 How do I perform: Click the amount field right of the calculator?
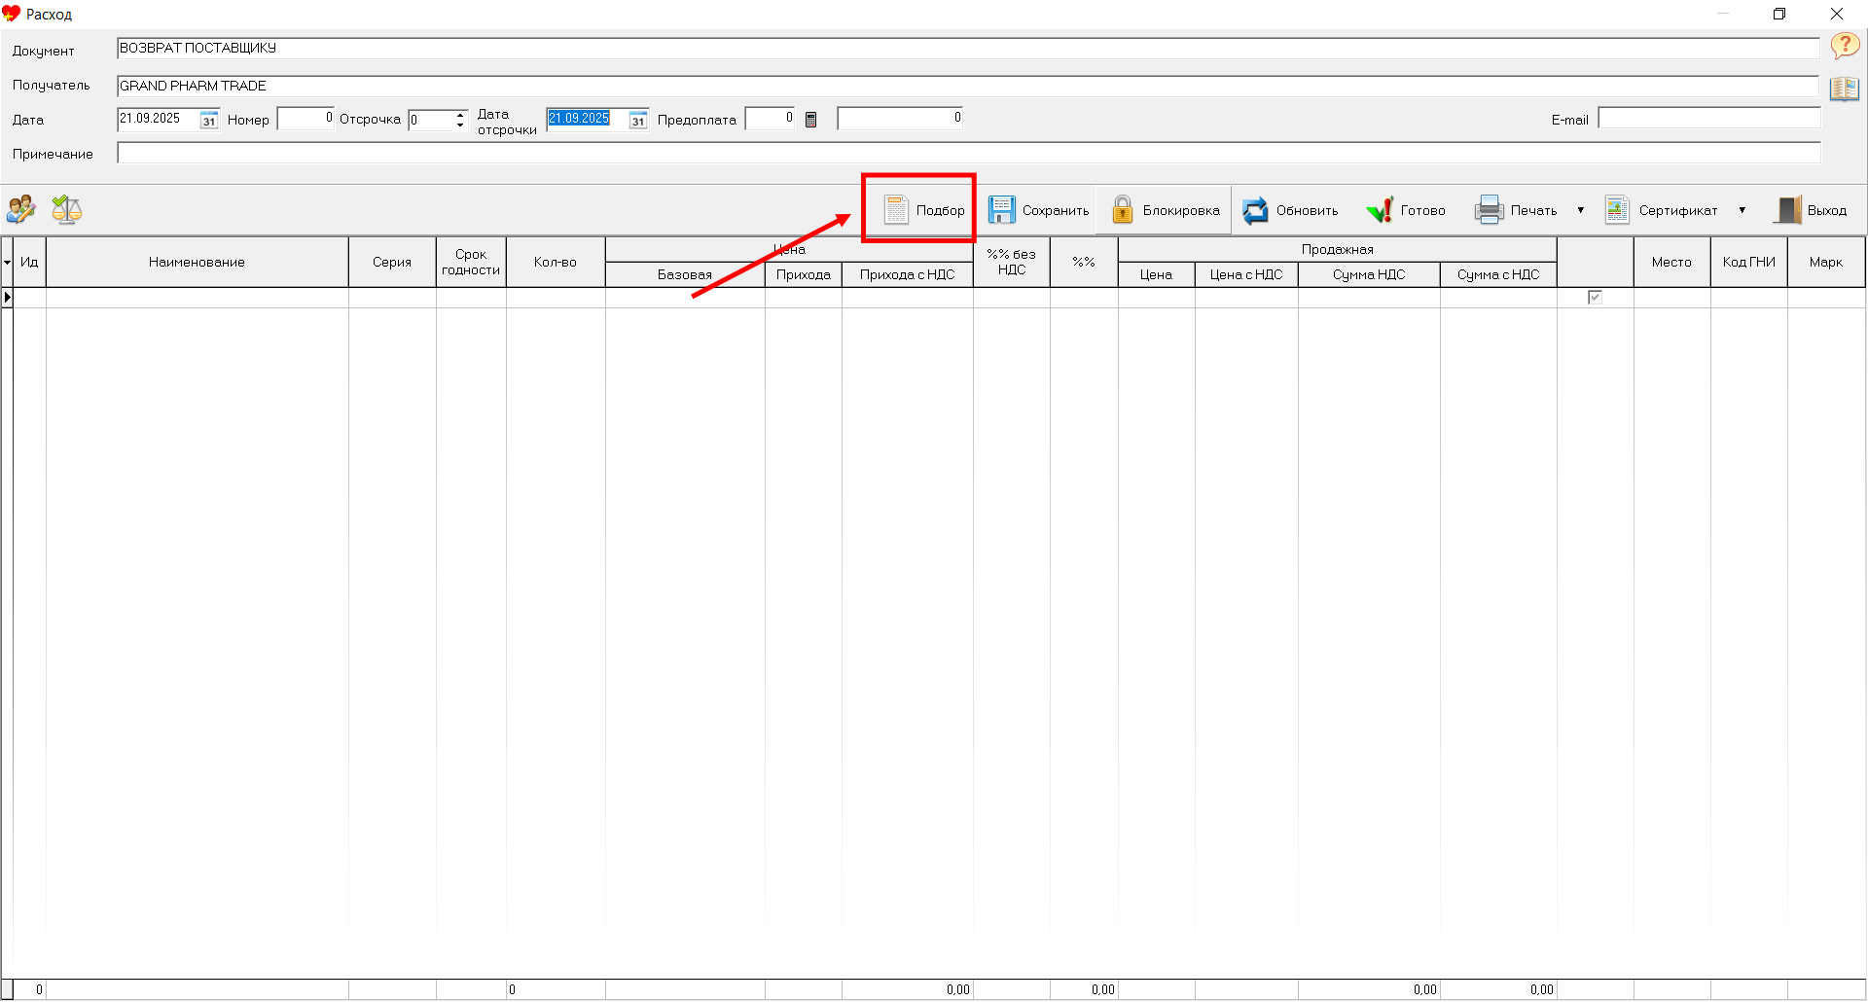[900, 119]
